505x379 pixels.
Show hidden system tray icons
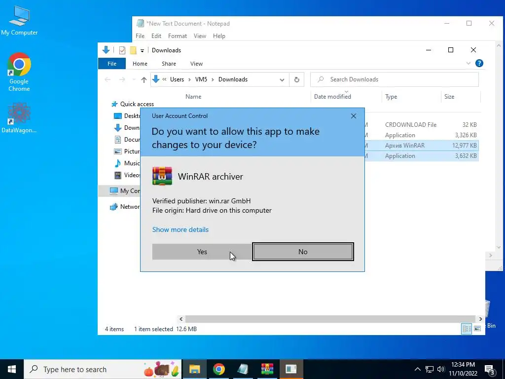coord(417,369)
